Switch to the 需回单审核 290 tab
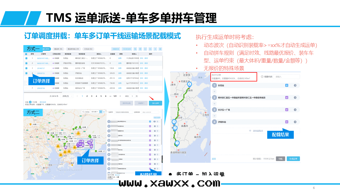This screenshot has height=191, width=340. click(x=73, y=49)
